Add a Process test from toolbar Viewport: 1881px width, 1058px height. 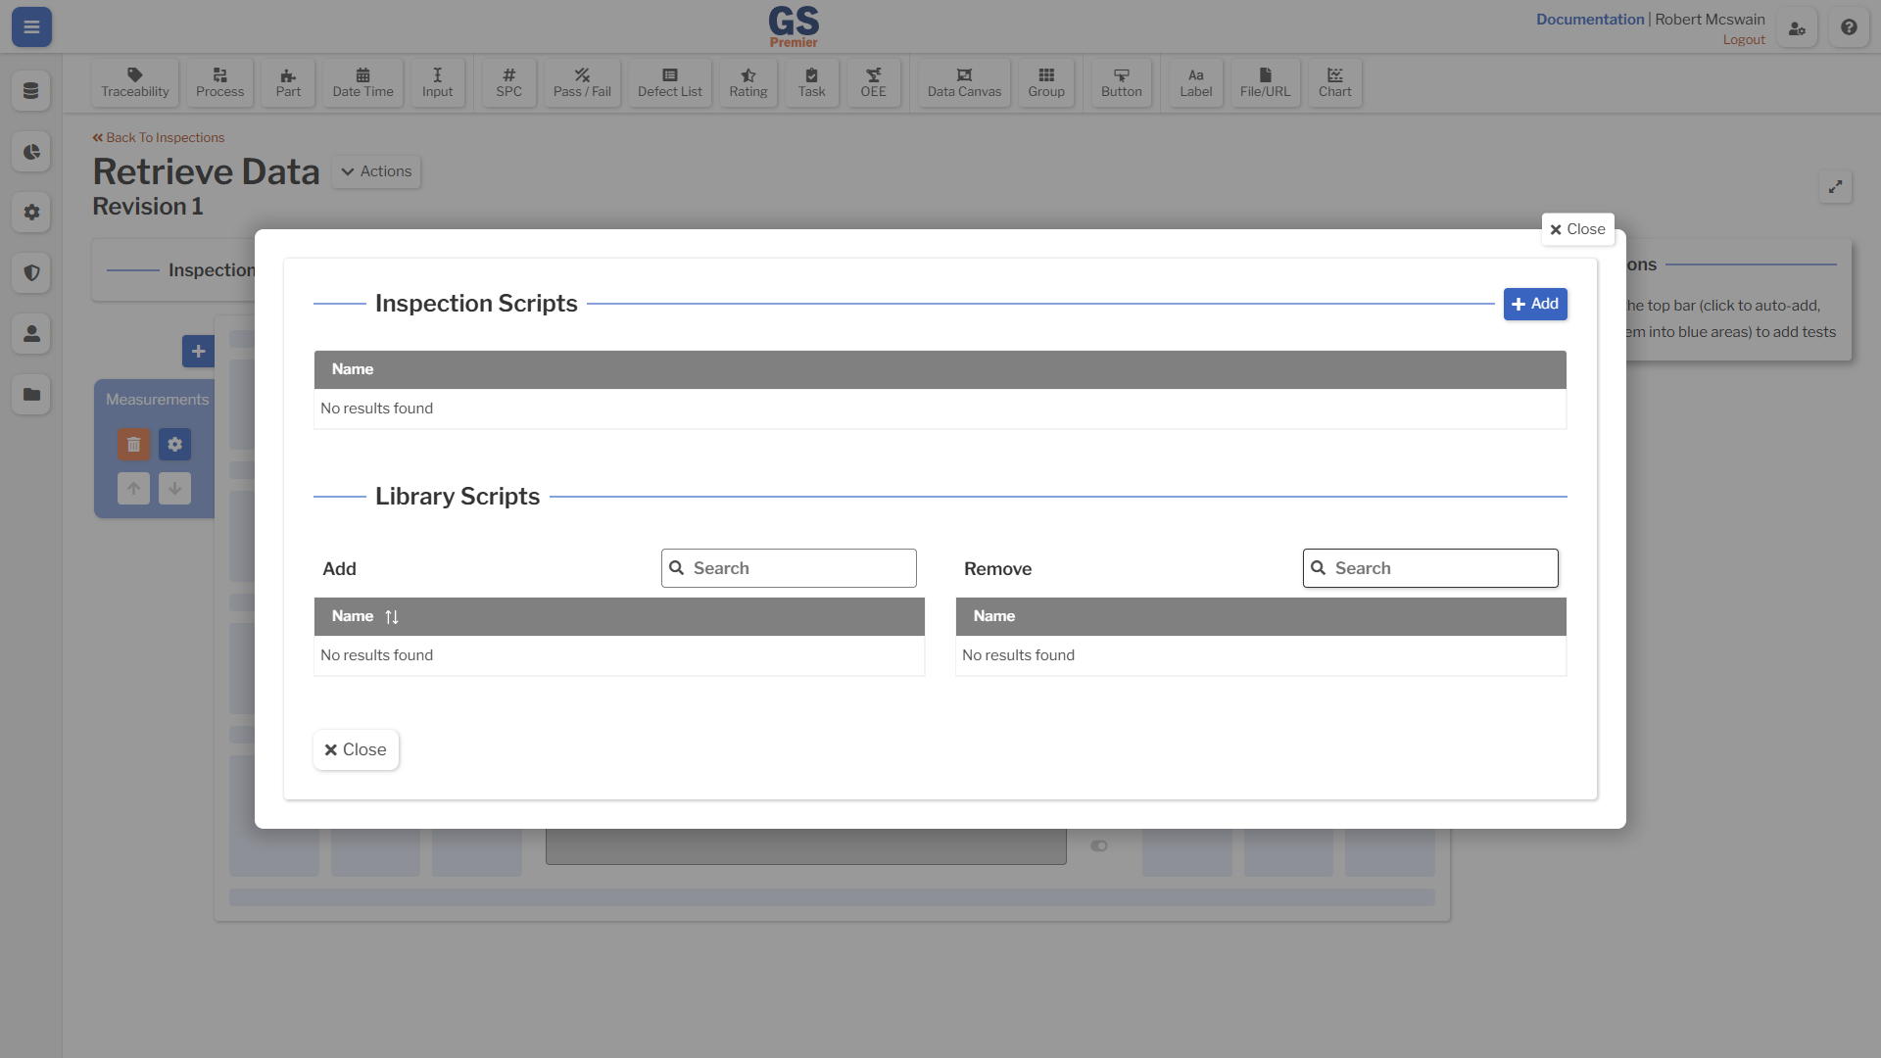(220, 82)
